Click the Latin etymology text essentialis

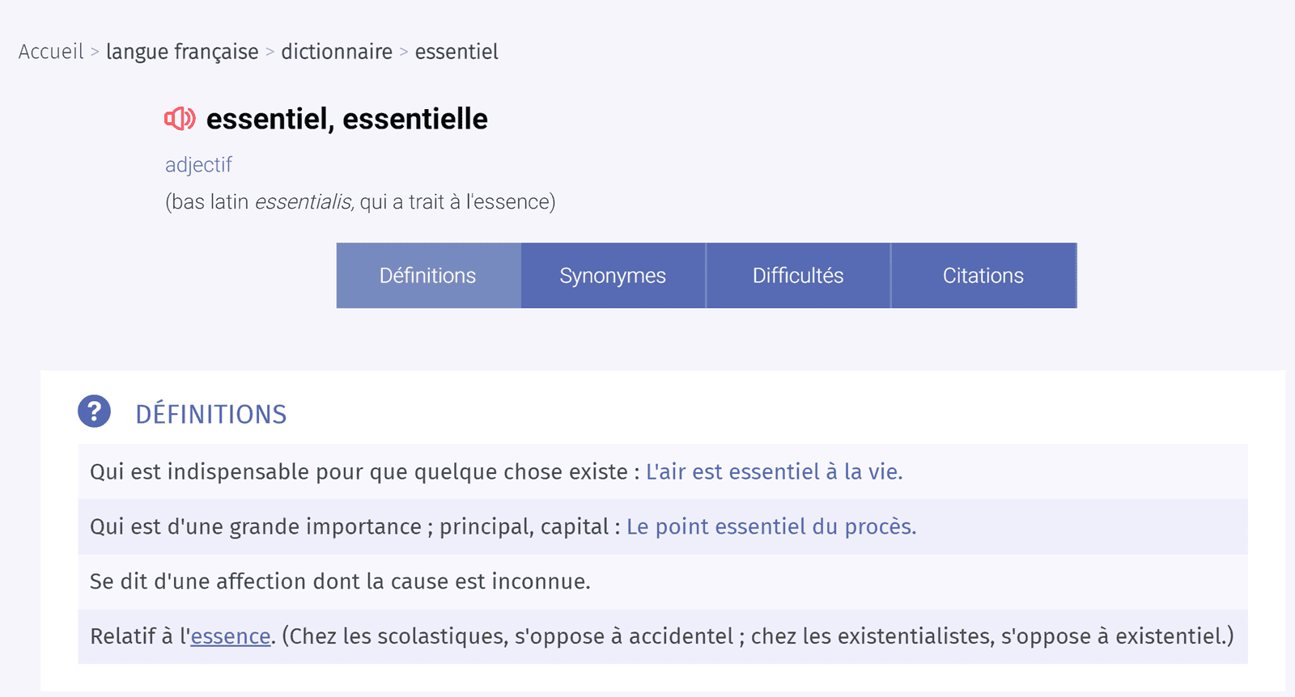pos(304,201)
